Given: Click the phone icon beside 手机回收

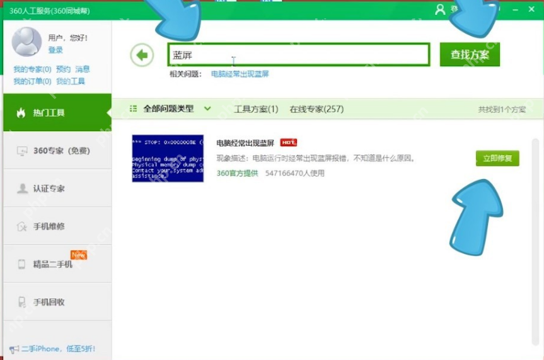Looking at the screenshot, I should [x=21, y=302].
